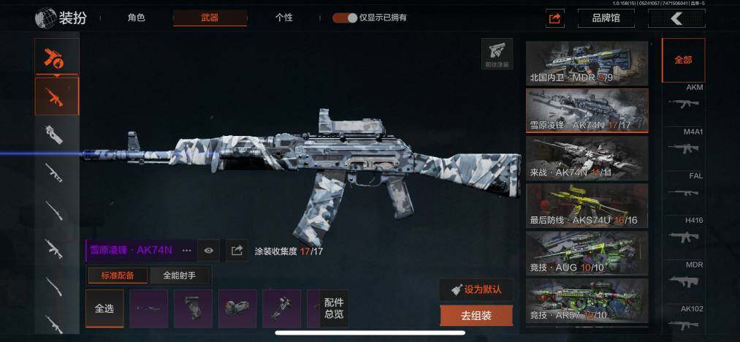The image size is (740, 342).
Task: Share the 雪原凌锋 AK74N skin
Action: [x=237, y=251]
